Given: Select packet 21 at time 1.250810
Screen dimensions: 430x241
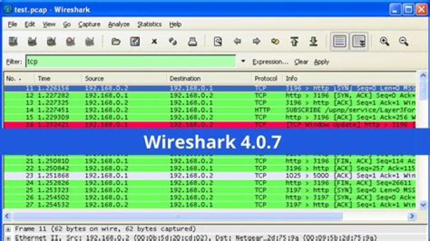Looking at the screenshot, I should (210, 161).
